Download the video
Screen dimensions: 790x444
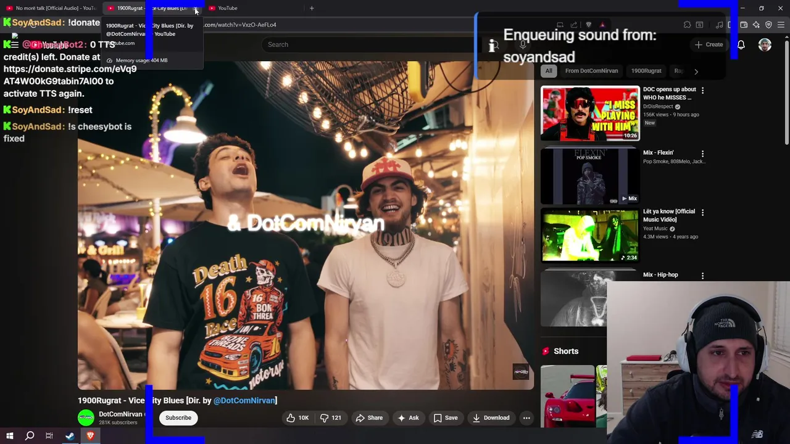click(x=491, y=418)
